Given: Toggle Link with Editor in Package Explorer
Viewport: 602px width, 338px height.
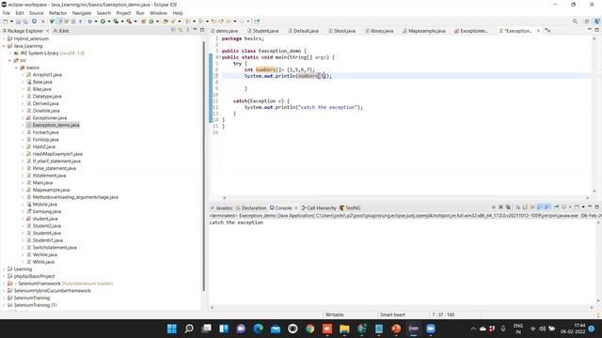Looking at the screenshot, I should coord(181,30).
